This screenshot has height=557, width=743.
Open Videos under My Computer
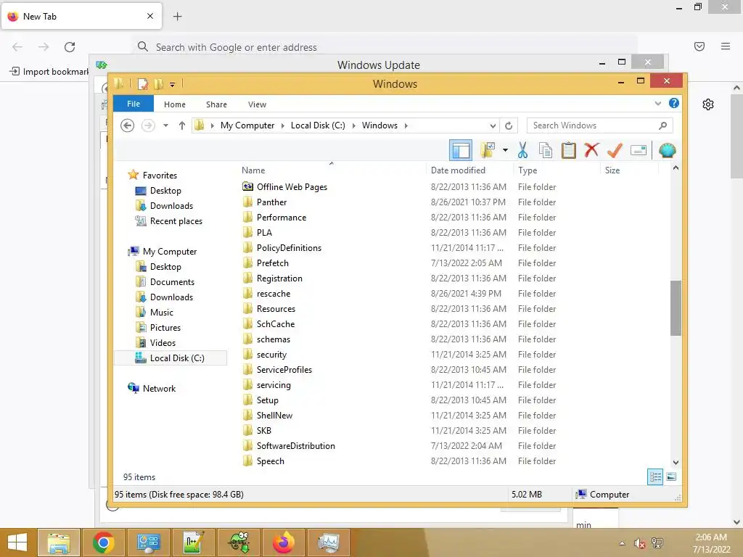point(163,343)
